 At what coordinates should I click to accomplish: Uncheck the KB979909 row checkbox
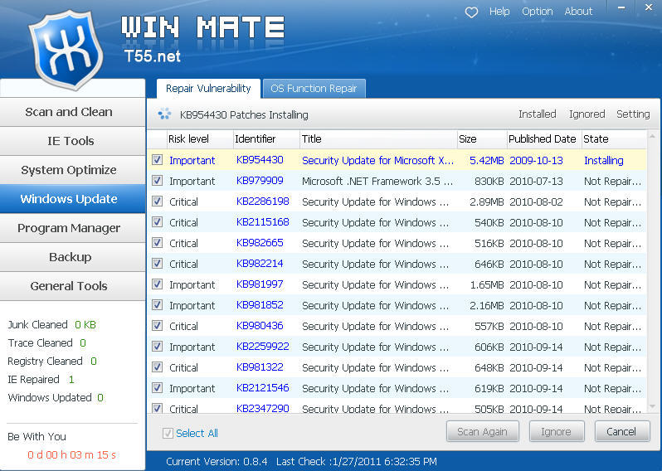[x=157, y=180]
